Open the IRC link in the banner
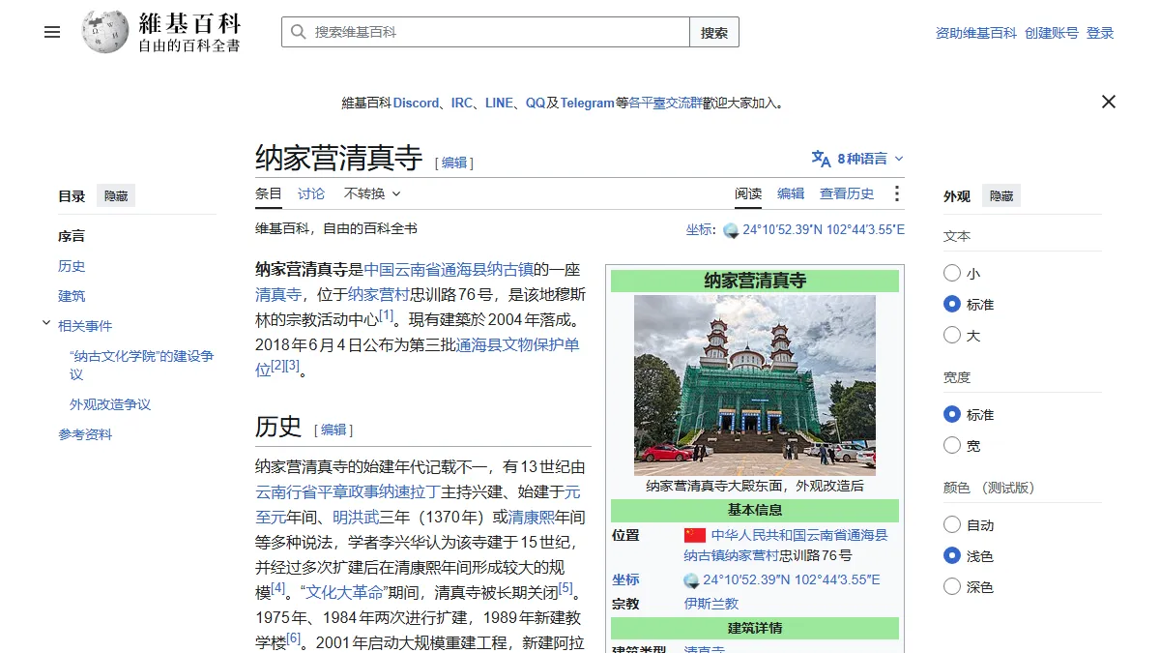 coord(462,103)
